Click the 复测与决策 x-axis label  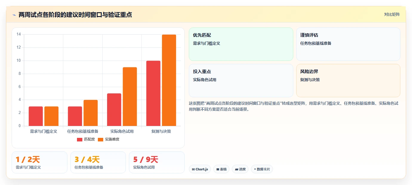click(161, 131)
